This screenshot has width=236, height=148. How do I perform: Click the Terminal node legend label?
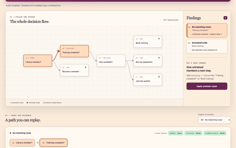coord(33,103)
